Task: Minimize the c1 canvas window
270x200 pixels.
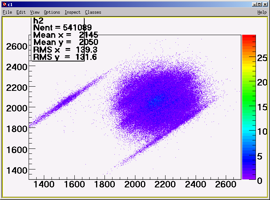Action: [254, 5]
